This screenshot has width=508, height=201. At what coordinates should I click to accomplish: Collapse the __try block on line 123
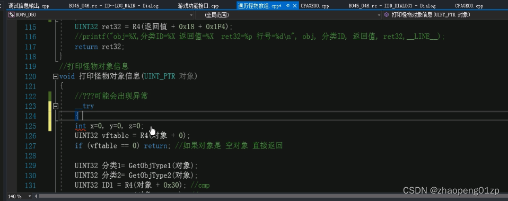[55, 106]
